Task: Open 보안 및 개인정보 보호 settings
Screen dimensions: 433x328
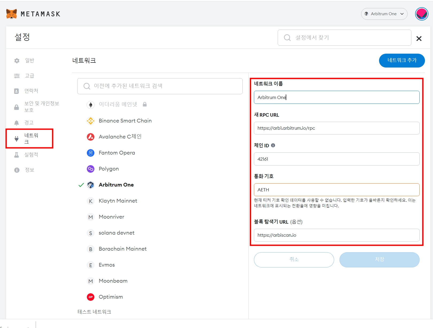Action: pos(37,106)
